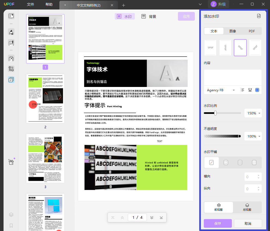Select the no-tiling watermark option

211,163
